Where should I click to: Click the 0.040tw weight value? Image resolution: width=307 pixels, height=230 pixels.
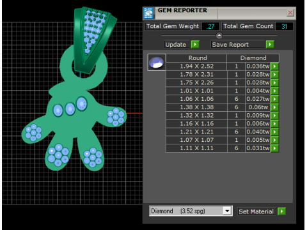(x=258, y=132)
